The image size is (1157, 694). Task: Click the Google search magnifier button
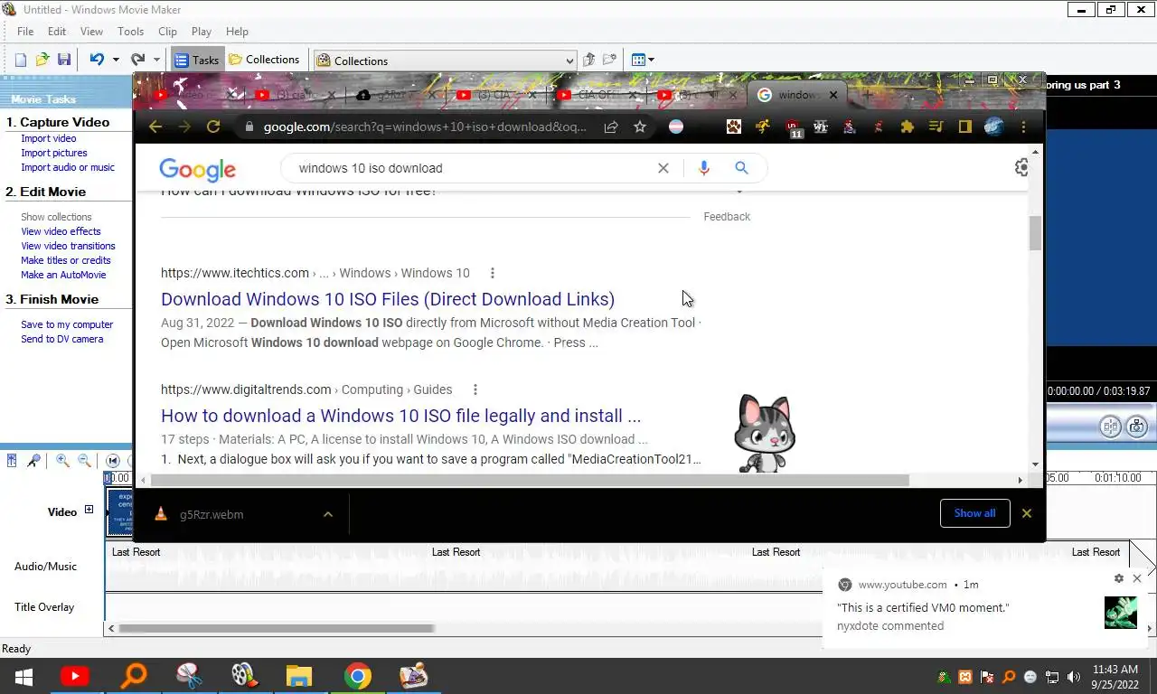tap(741, 168)
